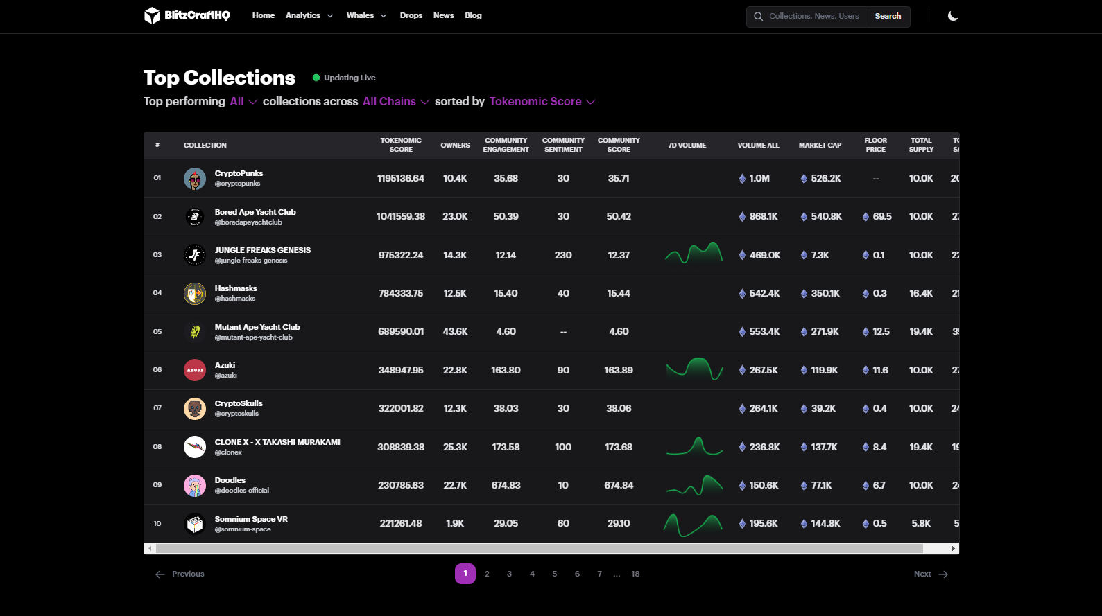Sort by Owners column header
The image size is (1102, 616).
[x=455, y=146]
